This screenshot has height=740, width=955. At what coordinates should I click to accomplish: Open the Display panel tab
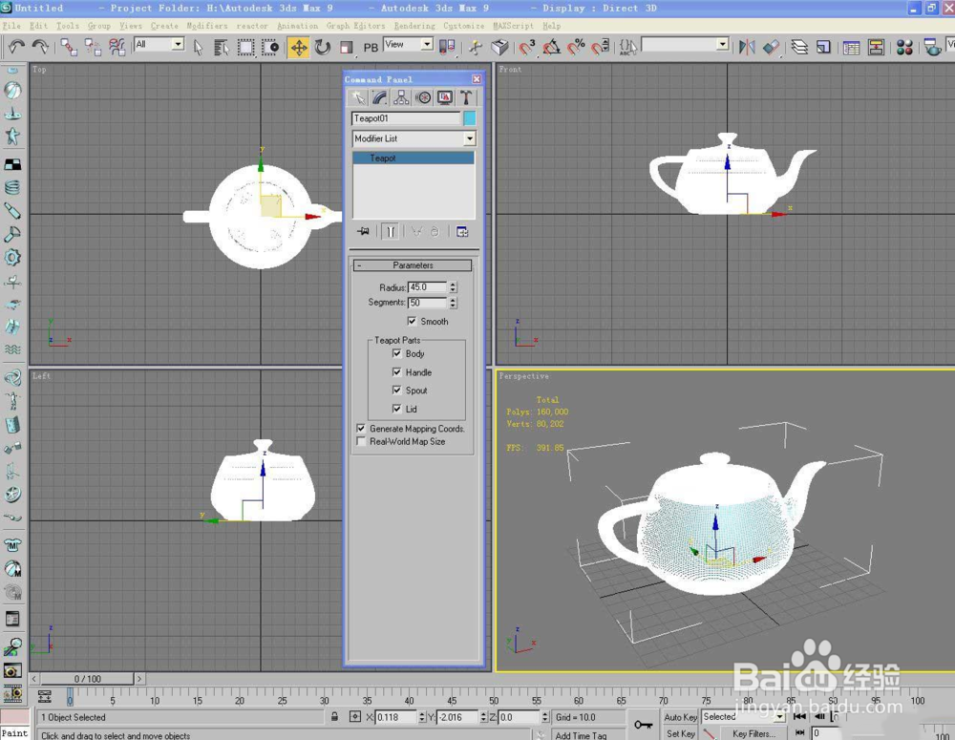click(x=445, y=97)
